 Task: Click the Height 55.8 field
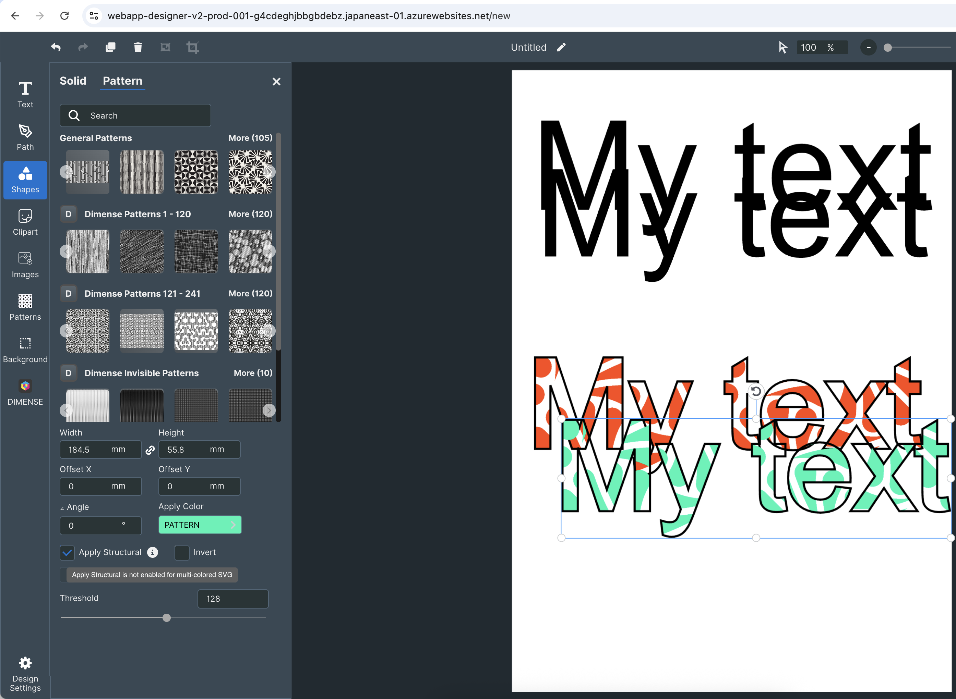(199, 449)
